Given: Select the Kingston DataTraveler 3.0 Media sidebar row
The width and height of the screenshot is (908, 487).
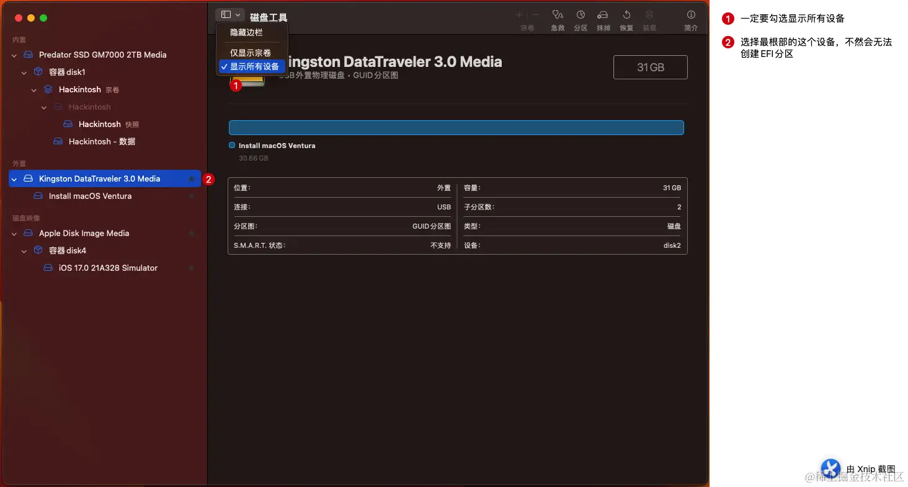Looking at the screenshot, I should click(105, 178).
